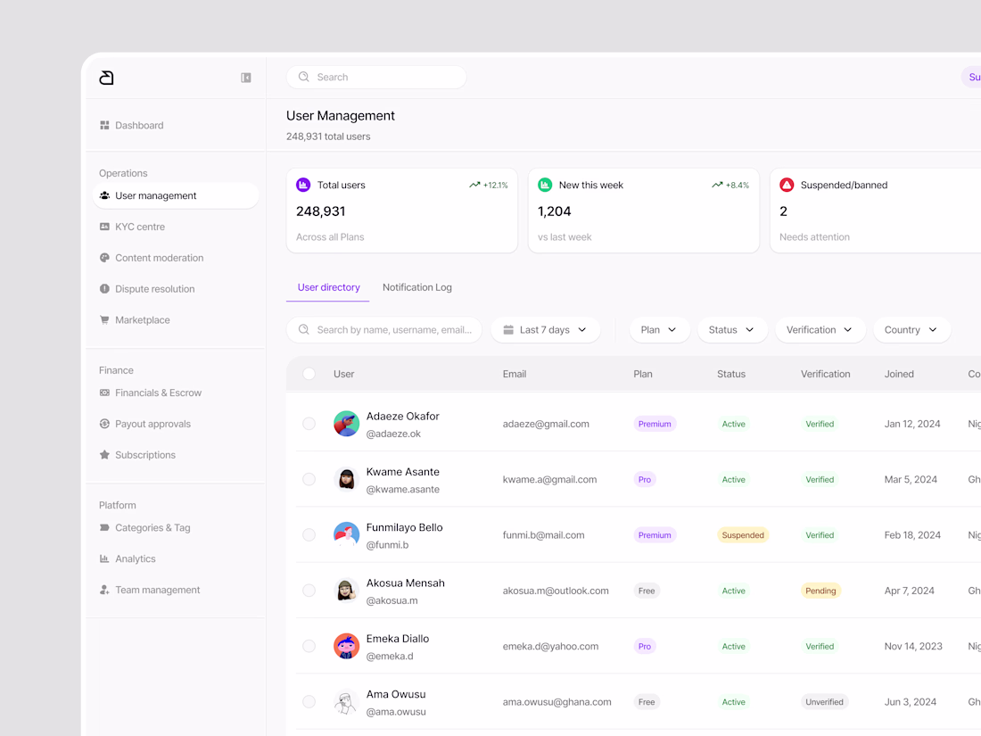Image resolution: width=981 pixels, height=736 pixels.
Task: Click the Marketplace cart icon
Action: coord(104,319)
